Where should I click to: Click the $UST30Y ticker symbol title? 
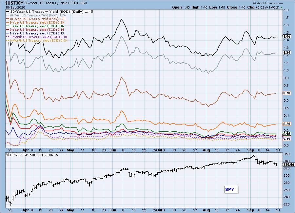14,3
